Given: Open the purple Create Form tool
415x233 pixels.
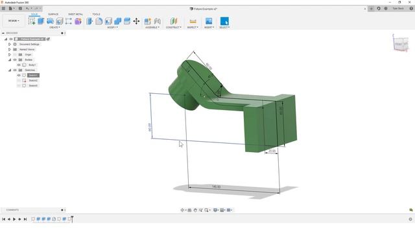Looking at the screenshot, I should pos(78,21).
